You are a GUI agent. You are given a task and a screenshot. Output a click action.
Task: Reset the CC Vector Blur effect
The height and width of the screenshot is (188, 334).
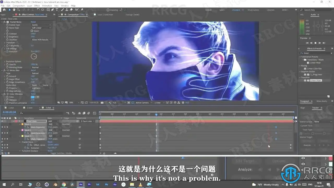pos(33,70)
